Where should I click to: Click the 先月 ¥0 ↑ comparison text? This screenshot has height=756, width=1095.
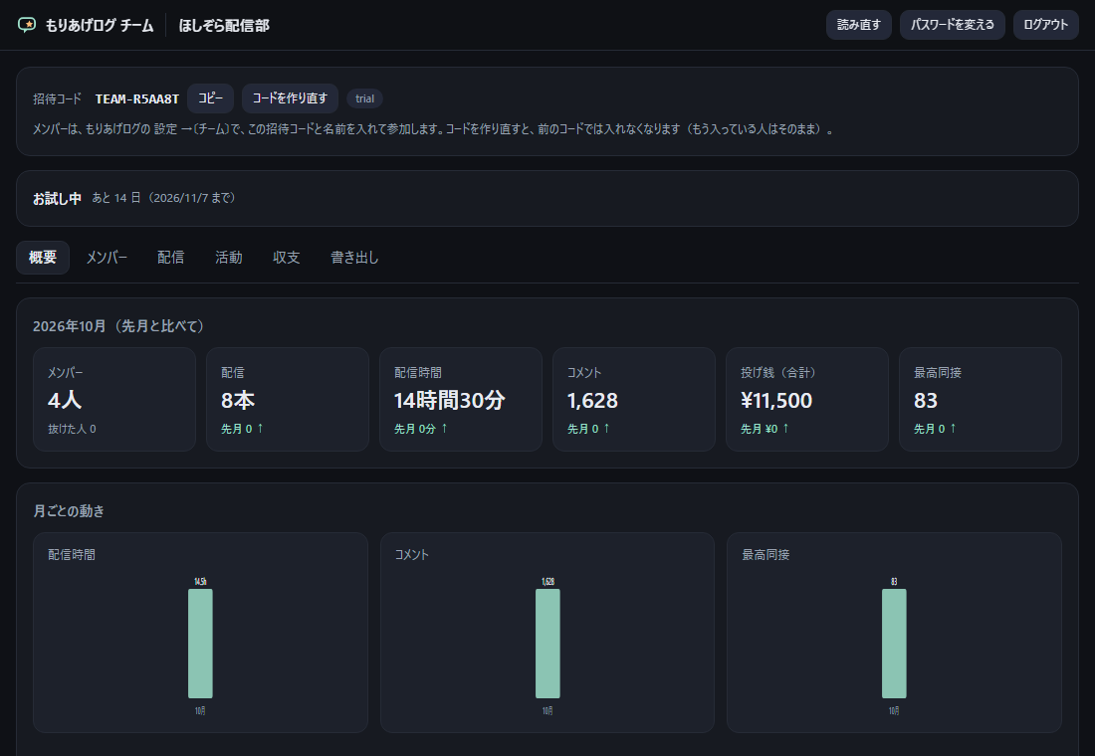click(x=765, y=429)
